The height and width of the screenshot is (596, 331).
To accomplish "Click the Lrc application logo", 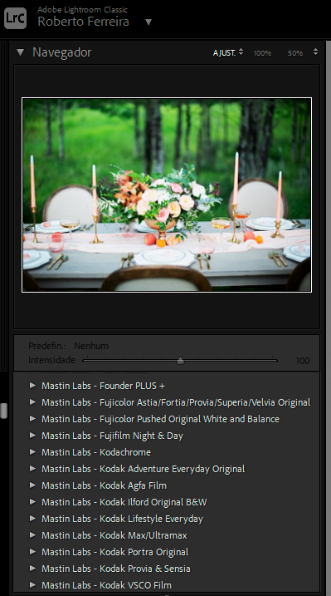I will tap(15, 17).
